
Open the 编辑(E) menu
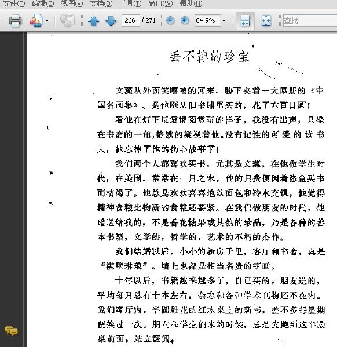[x=43, y=3]
